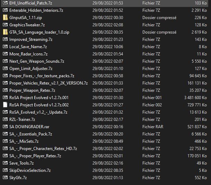
Task: Select file name Proper_Weapon_Retex.7z
Action: 32,90
